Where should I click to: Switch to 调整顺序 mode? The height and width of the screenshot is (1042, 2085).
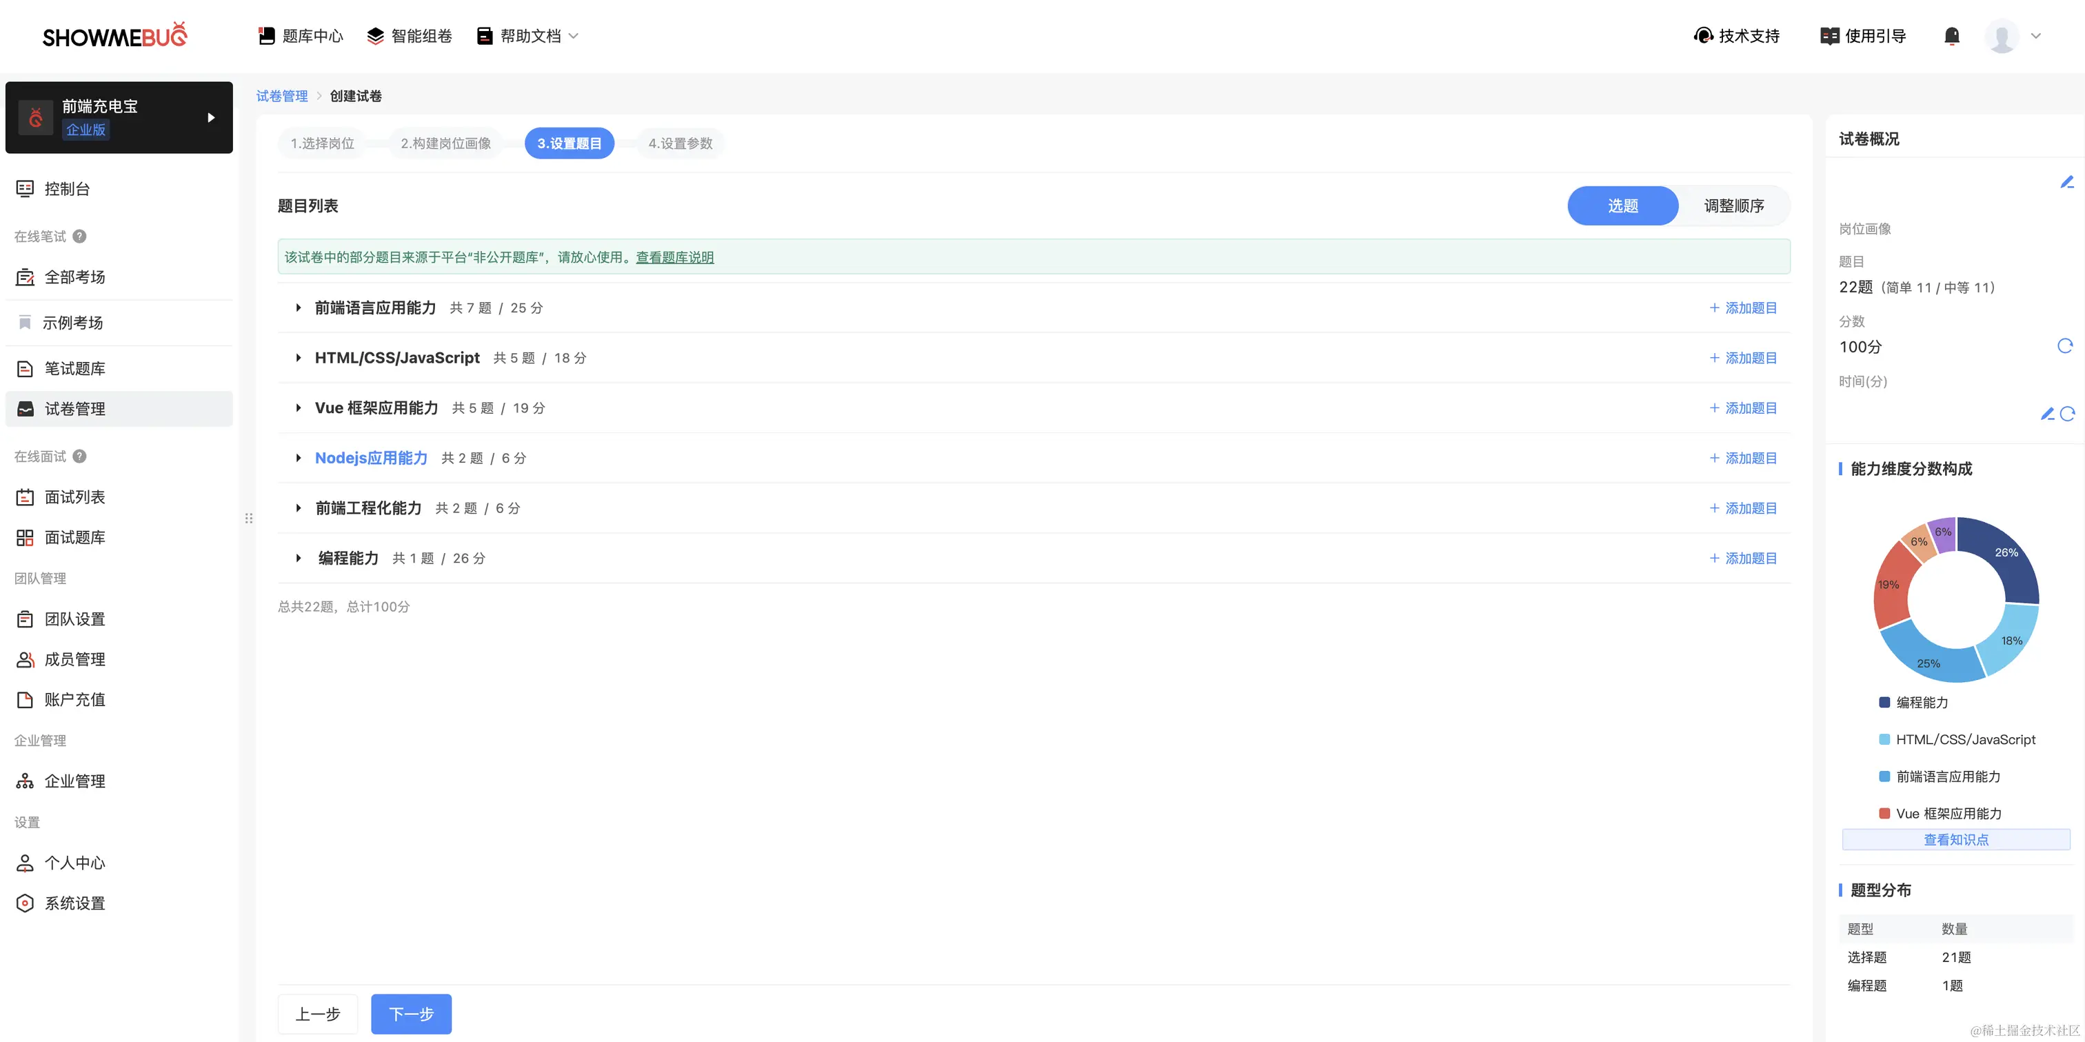pyautogui.click(x=1734, y=206)
